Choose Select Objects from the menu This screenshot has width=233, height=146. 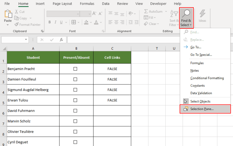(x=205, y=101)
